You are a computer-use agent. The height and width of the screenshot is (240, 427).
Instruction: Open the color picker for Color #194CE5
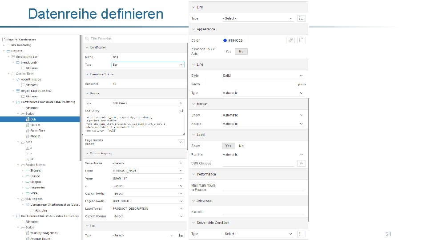point(290,40)
